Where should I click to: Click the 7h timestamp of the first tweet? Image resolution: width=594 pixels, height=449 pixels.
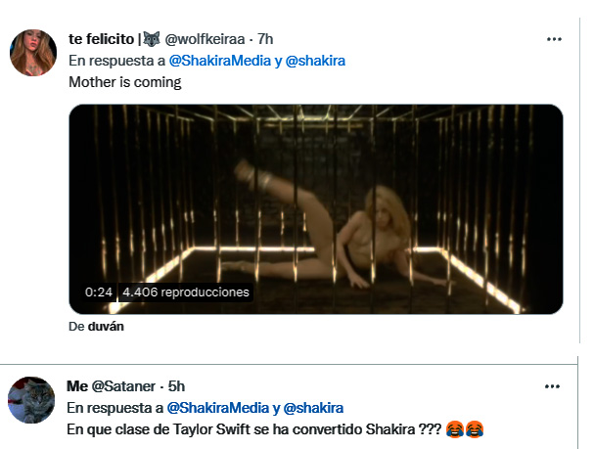tap(264, 39)
